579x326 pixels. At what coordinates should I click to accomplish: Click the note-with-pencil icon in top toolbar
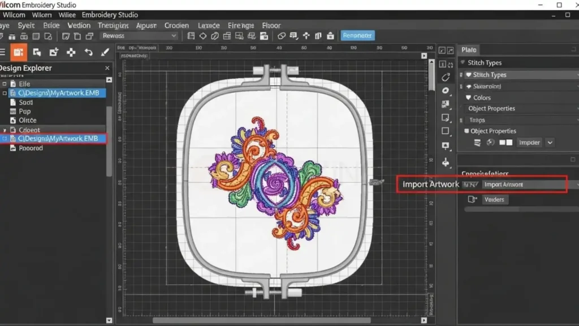click(66, 36)
